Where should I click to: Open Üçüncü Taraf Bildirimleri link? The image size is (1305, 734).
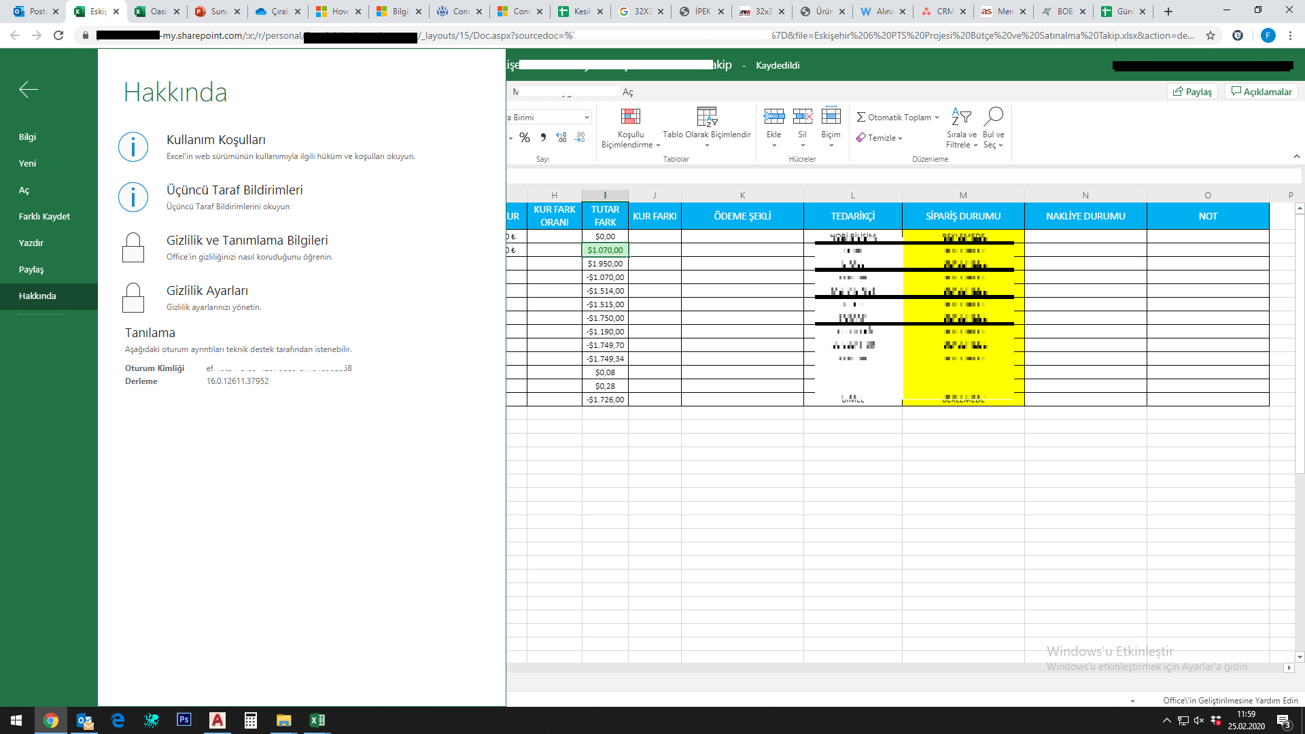click(x=234, y=190)
